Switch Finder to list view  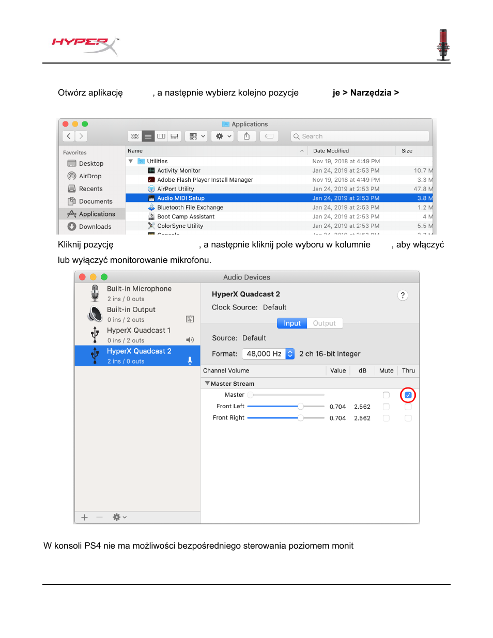coord(148,136)
